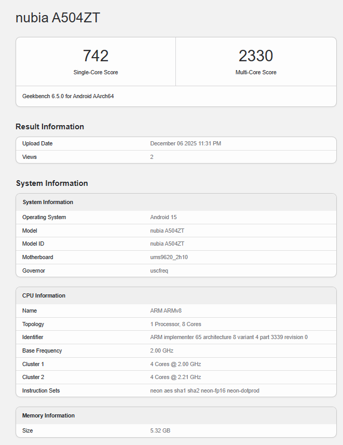
Task: Click the motherboard value ums9620_2h10
Action: click(x=170, y=257)
